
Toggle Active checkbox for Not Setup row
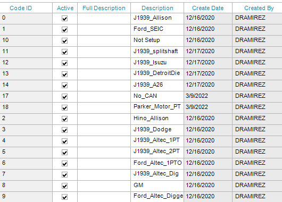[64, 40]
